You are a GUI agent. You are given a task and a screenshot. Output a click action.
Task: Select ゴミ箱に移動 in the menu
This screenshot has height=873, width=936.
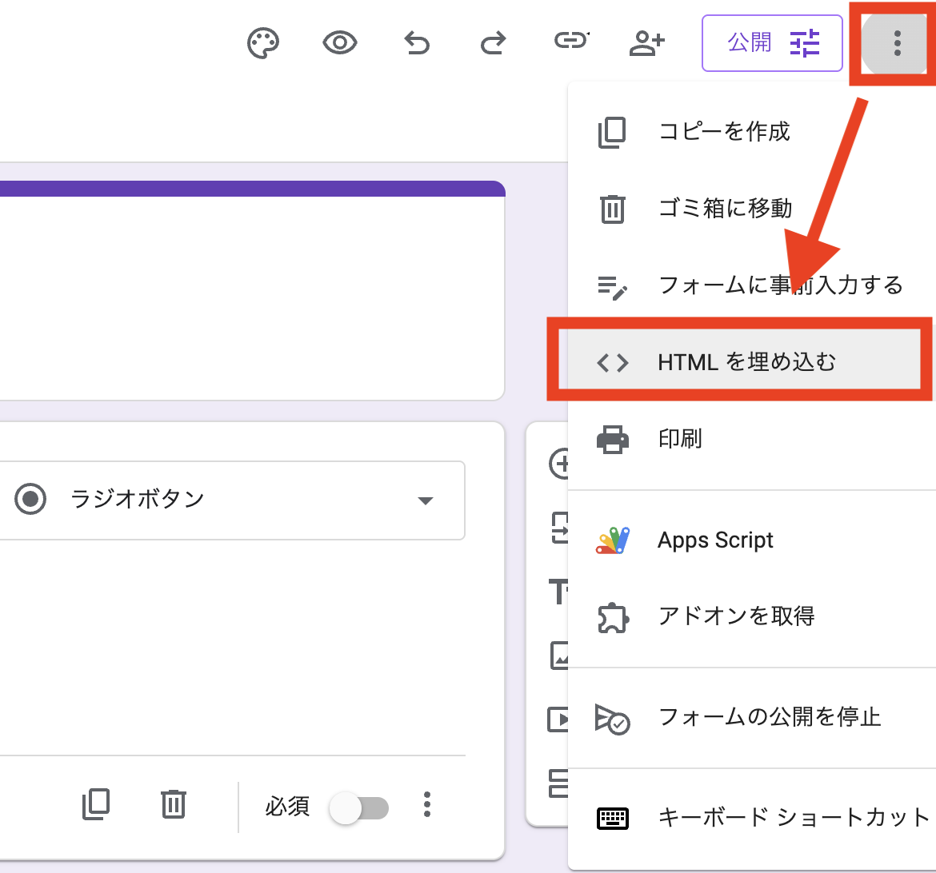[725, 209]
